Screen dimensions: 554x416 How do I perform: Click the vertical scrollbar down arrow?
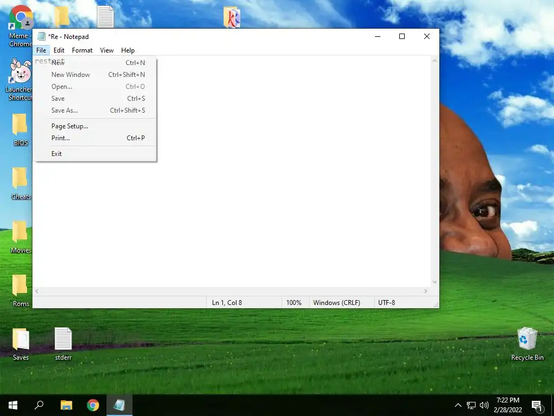pyautogui.click(x=434, y=282)
